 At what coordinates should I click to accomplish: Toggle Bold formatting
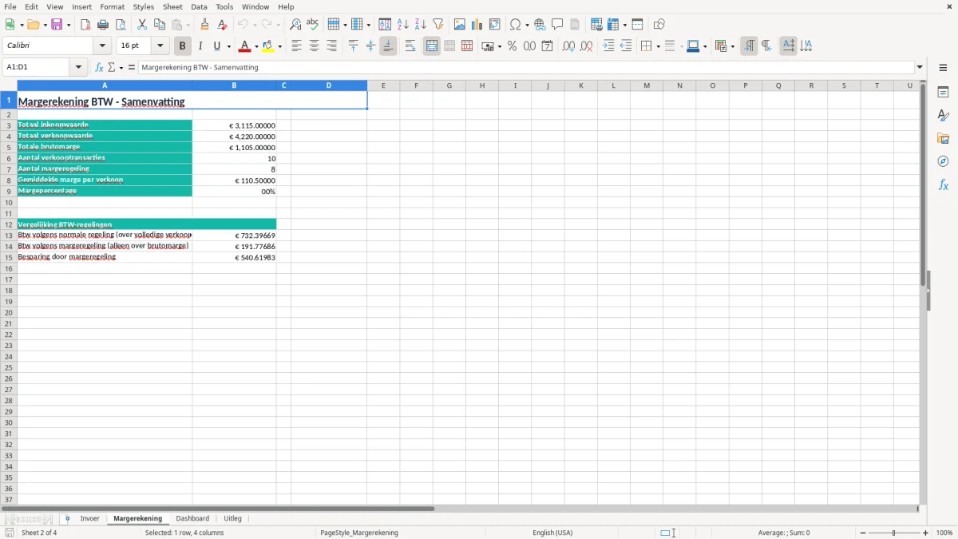183,46
